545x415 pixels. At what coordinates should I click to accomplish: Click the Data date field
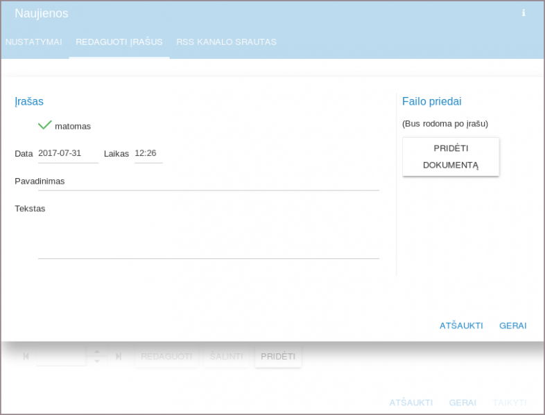68,154
